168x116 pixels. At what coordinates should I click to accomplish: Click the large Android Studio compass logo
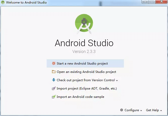pos(84,24)
